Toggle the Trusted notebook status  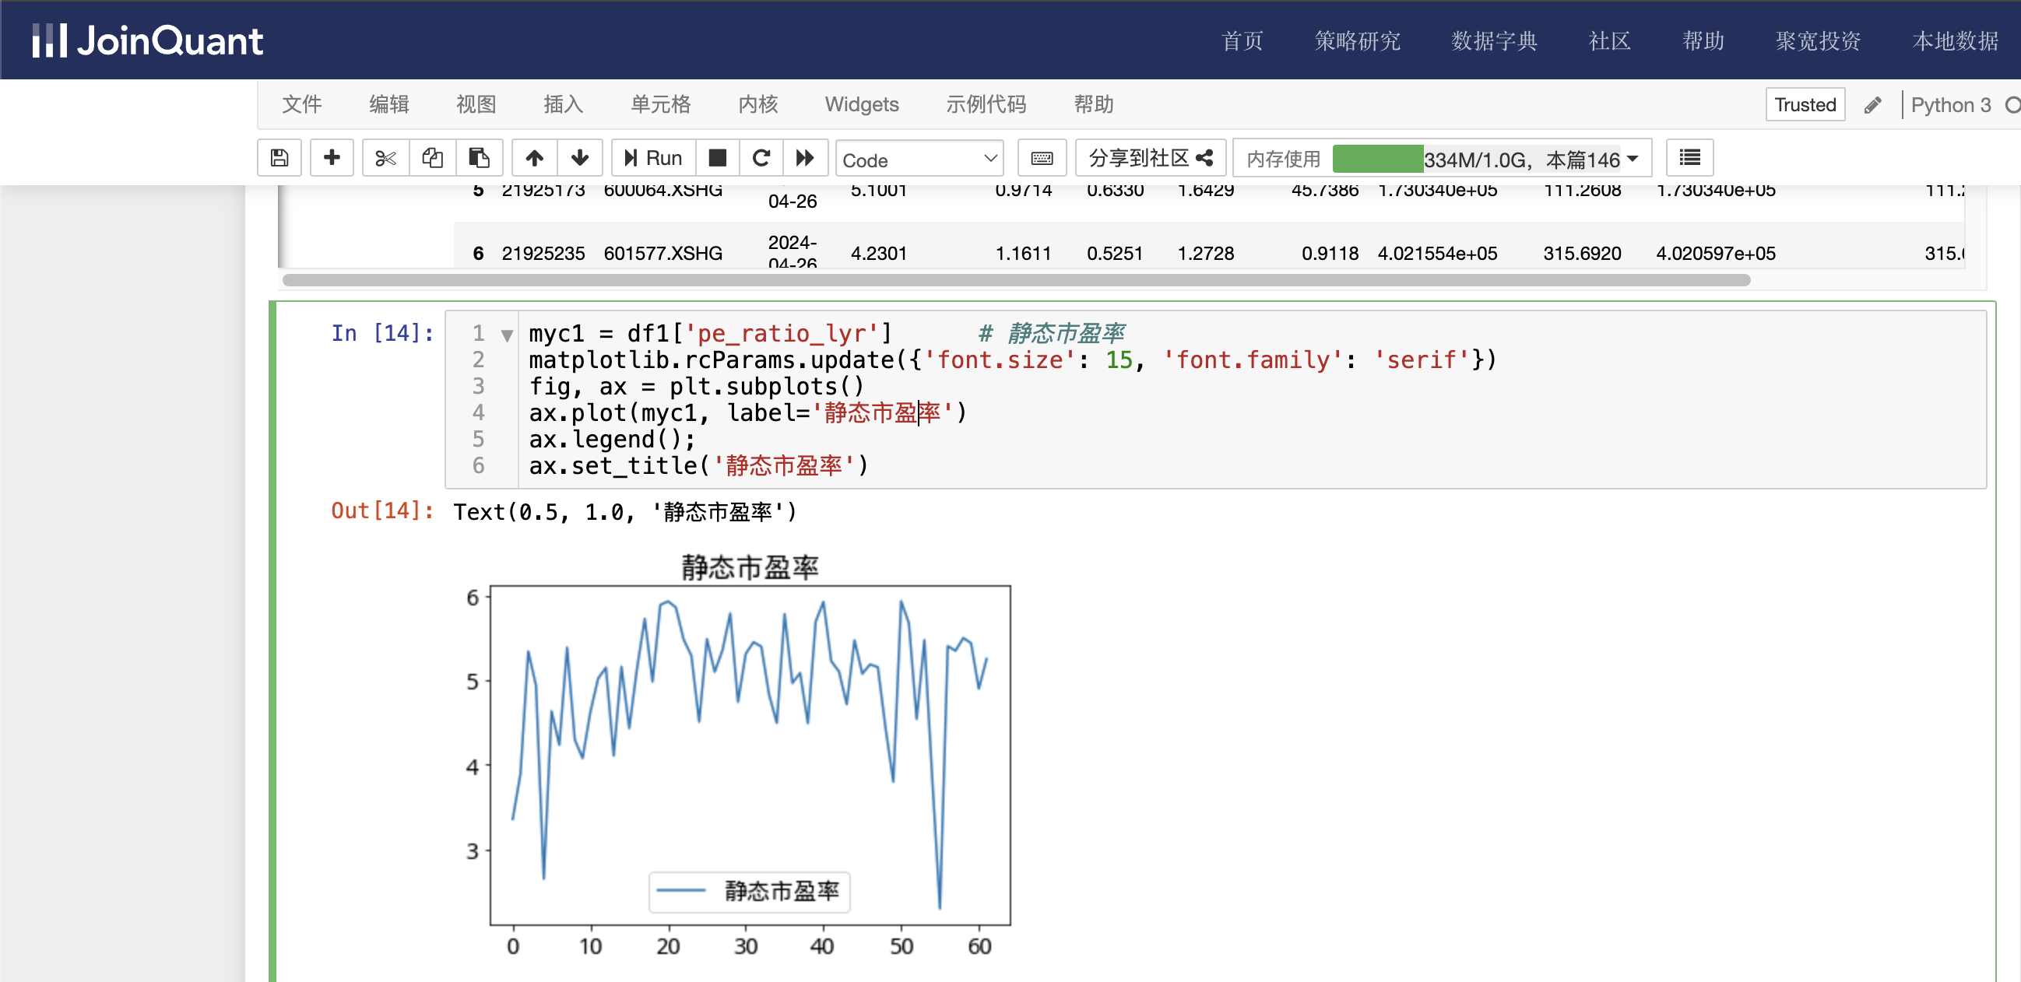coord(1805,104)
